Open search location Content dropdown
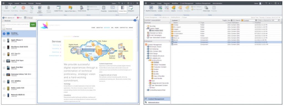 coord(256,20)
